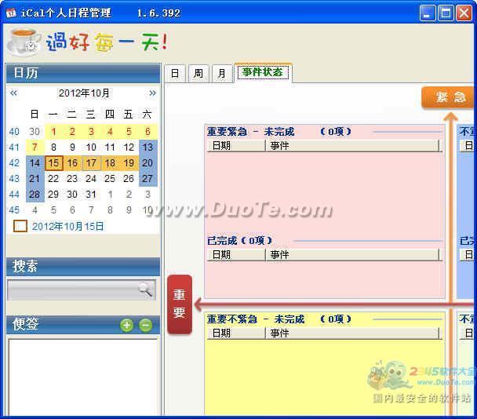Go to next month with » arrow
The width and height of the screenshot is (477, 419).
tap(152, 93)
